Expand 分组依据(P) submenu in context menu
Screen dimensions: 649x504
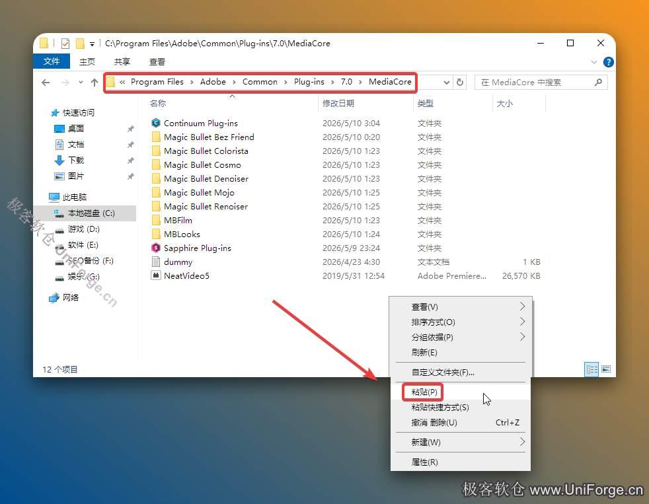(523, 337)
